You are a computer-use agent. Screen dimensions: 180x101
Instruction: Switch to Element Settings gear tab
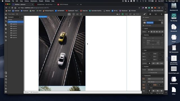pos(150,14)
